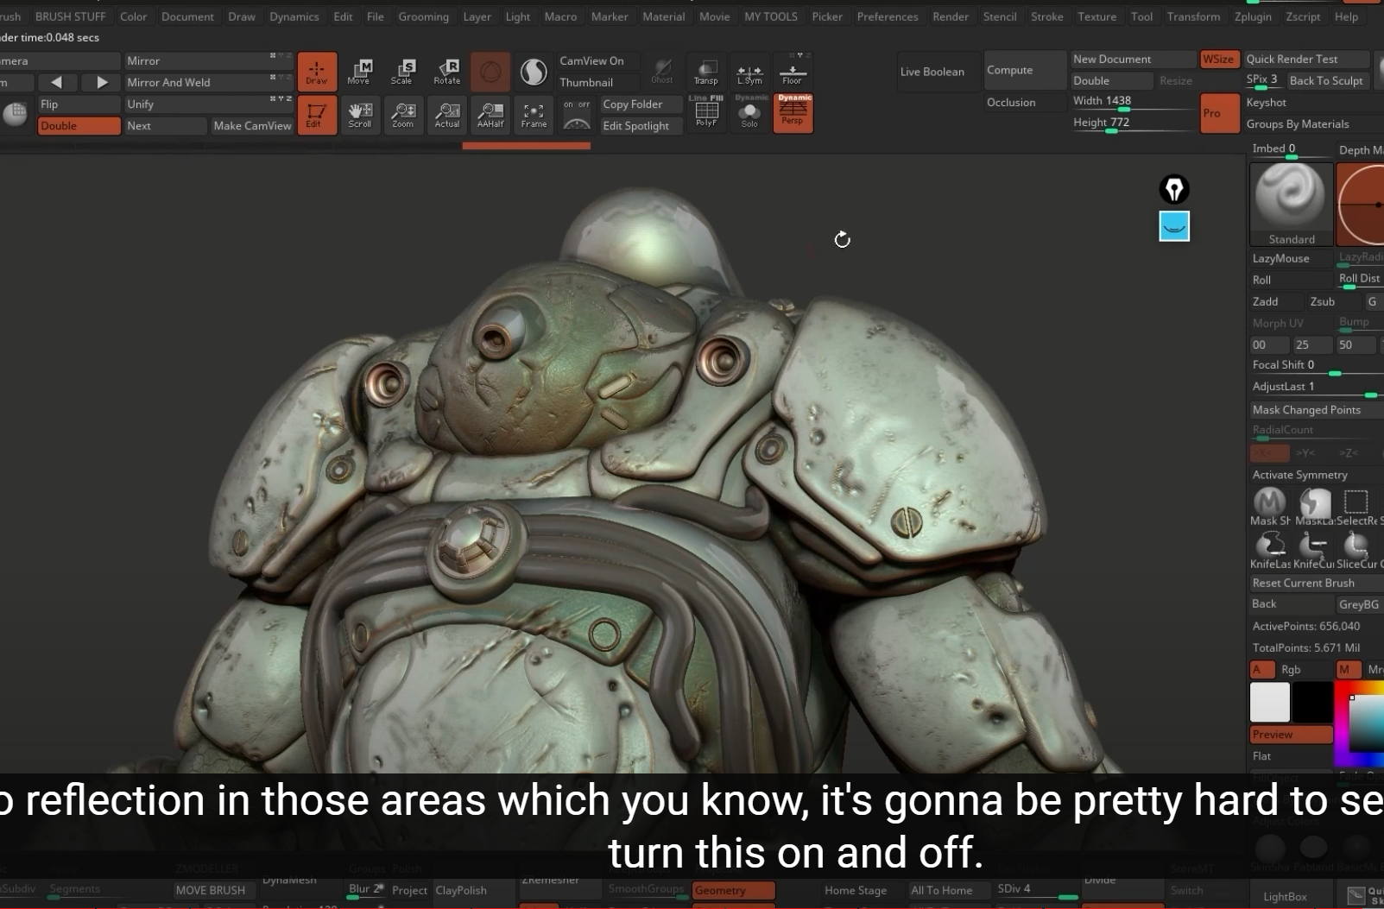Expand the Geometry subpalette
This screenshot has height=909, width=1384.
tap(733, 890)
